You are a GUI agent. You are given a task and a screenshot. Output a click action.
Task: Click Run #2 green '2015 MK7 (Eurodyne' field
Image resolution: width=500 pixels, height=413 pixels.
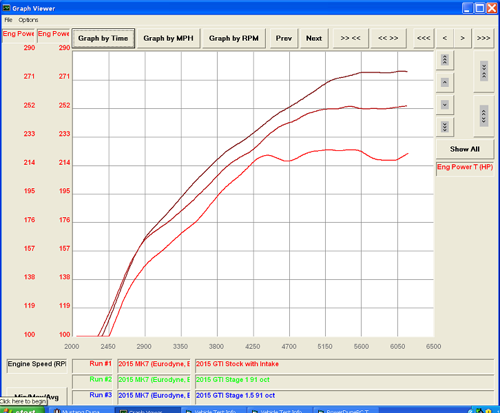pos(154,381)
